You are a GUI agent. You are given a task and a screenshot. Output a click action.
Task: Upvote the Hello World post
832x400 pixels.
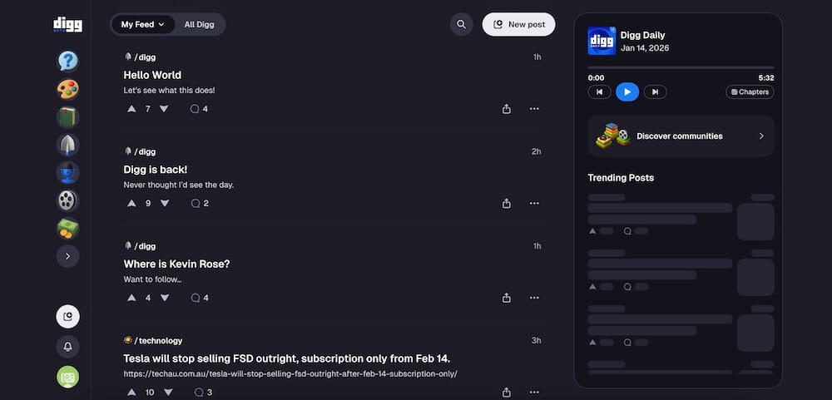[x=131, y=109]
